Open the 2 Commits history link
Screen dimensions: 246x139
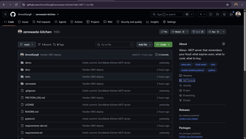[162, 55]
